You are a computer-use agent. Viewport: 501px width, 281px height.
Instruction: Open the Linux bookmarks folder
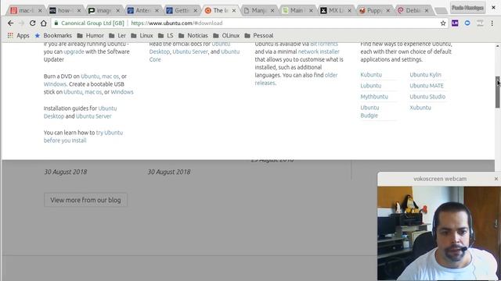pos(142,35)
